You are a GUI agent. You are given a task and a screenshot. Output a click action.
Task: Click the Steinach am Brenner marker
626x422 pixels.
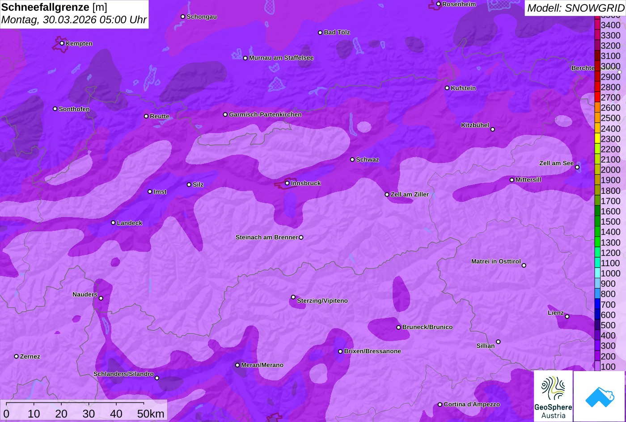301,238
